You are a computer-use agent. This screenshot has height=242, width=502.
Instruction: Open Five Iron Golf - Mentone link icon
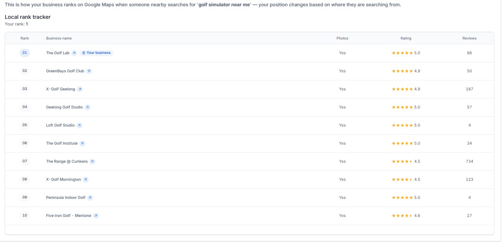(96, 215)
